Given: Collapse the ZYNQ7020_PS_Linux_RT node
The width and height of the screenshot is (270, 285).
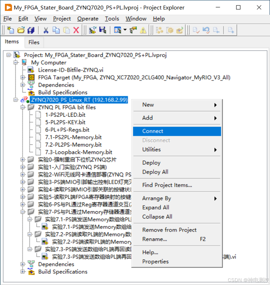Looking at the screenshot, I should 16,100.
